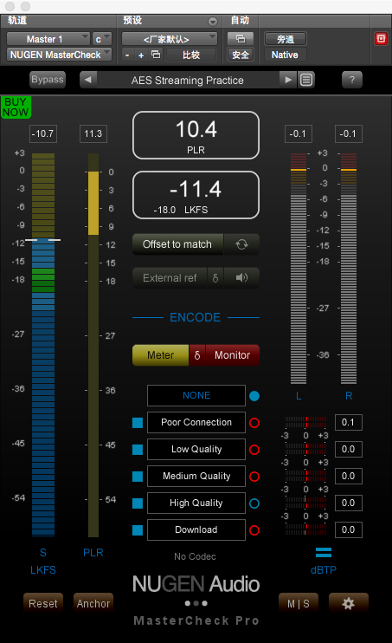The width and height of the screenshot is (392, 643).
Task: Click the Native button
Action: [285, 55]
